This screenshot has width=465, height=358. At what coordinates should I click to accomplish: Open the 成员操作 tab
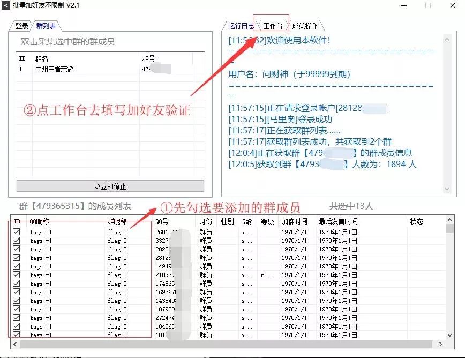(x=306, y=24)
